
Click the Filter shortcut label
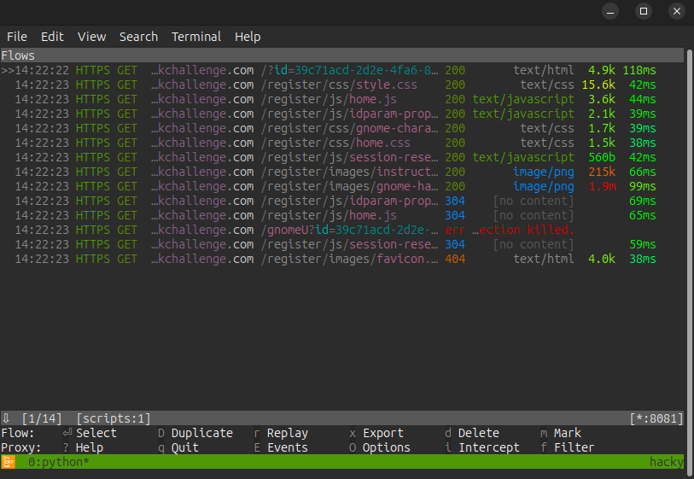pyautogui.click(x=574, y=447)
